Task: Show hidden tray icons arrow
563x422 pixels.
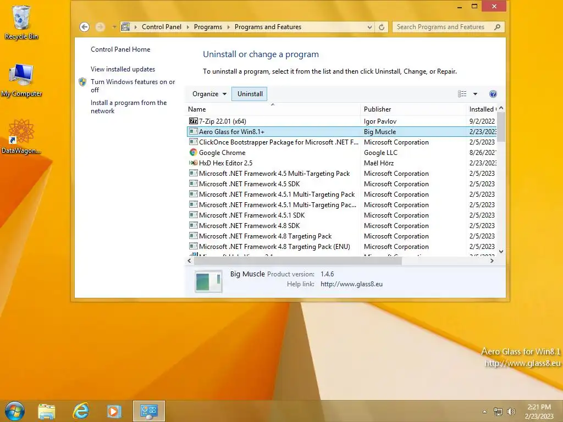Action: point(484,412)
